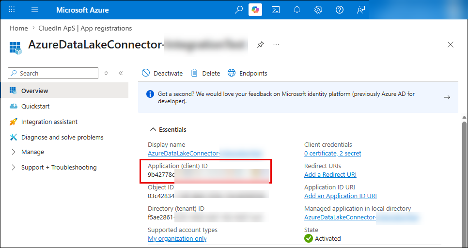Click the sidebar expand/collapse sort arrows
The height and width of the screenshot is (248, 468).
click(106, 73)
